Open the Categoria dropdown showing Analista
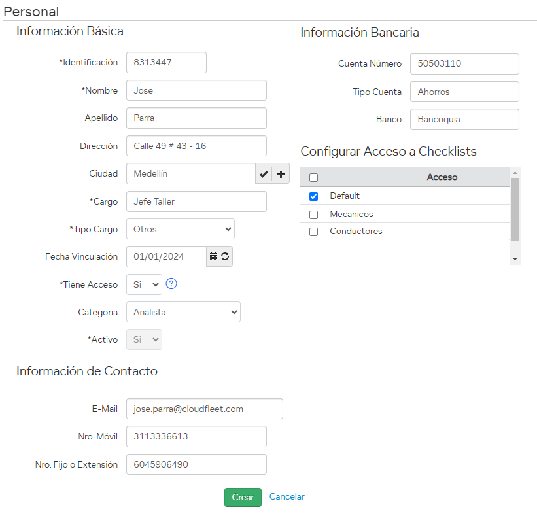Viewport: 537px width, 516px height. pyautogui.click(x=183, y=312)
